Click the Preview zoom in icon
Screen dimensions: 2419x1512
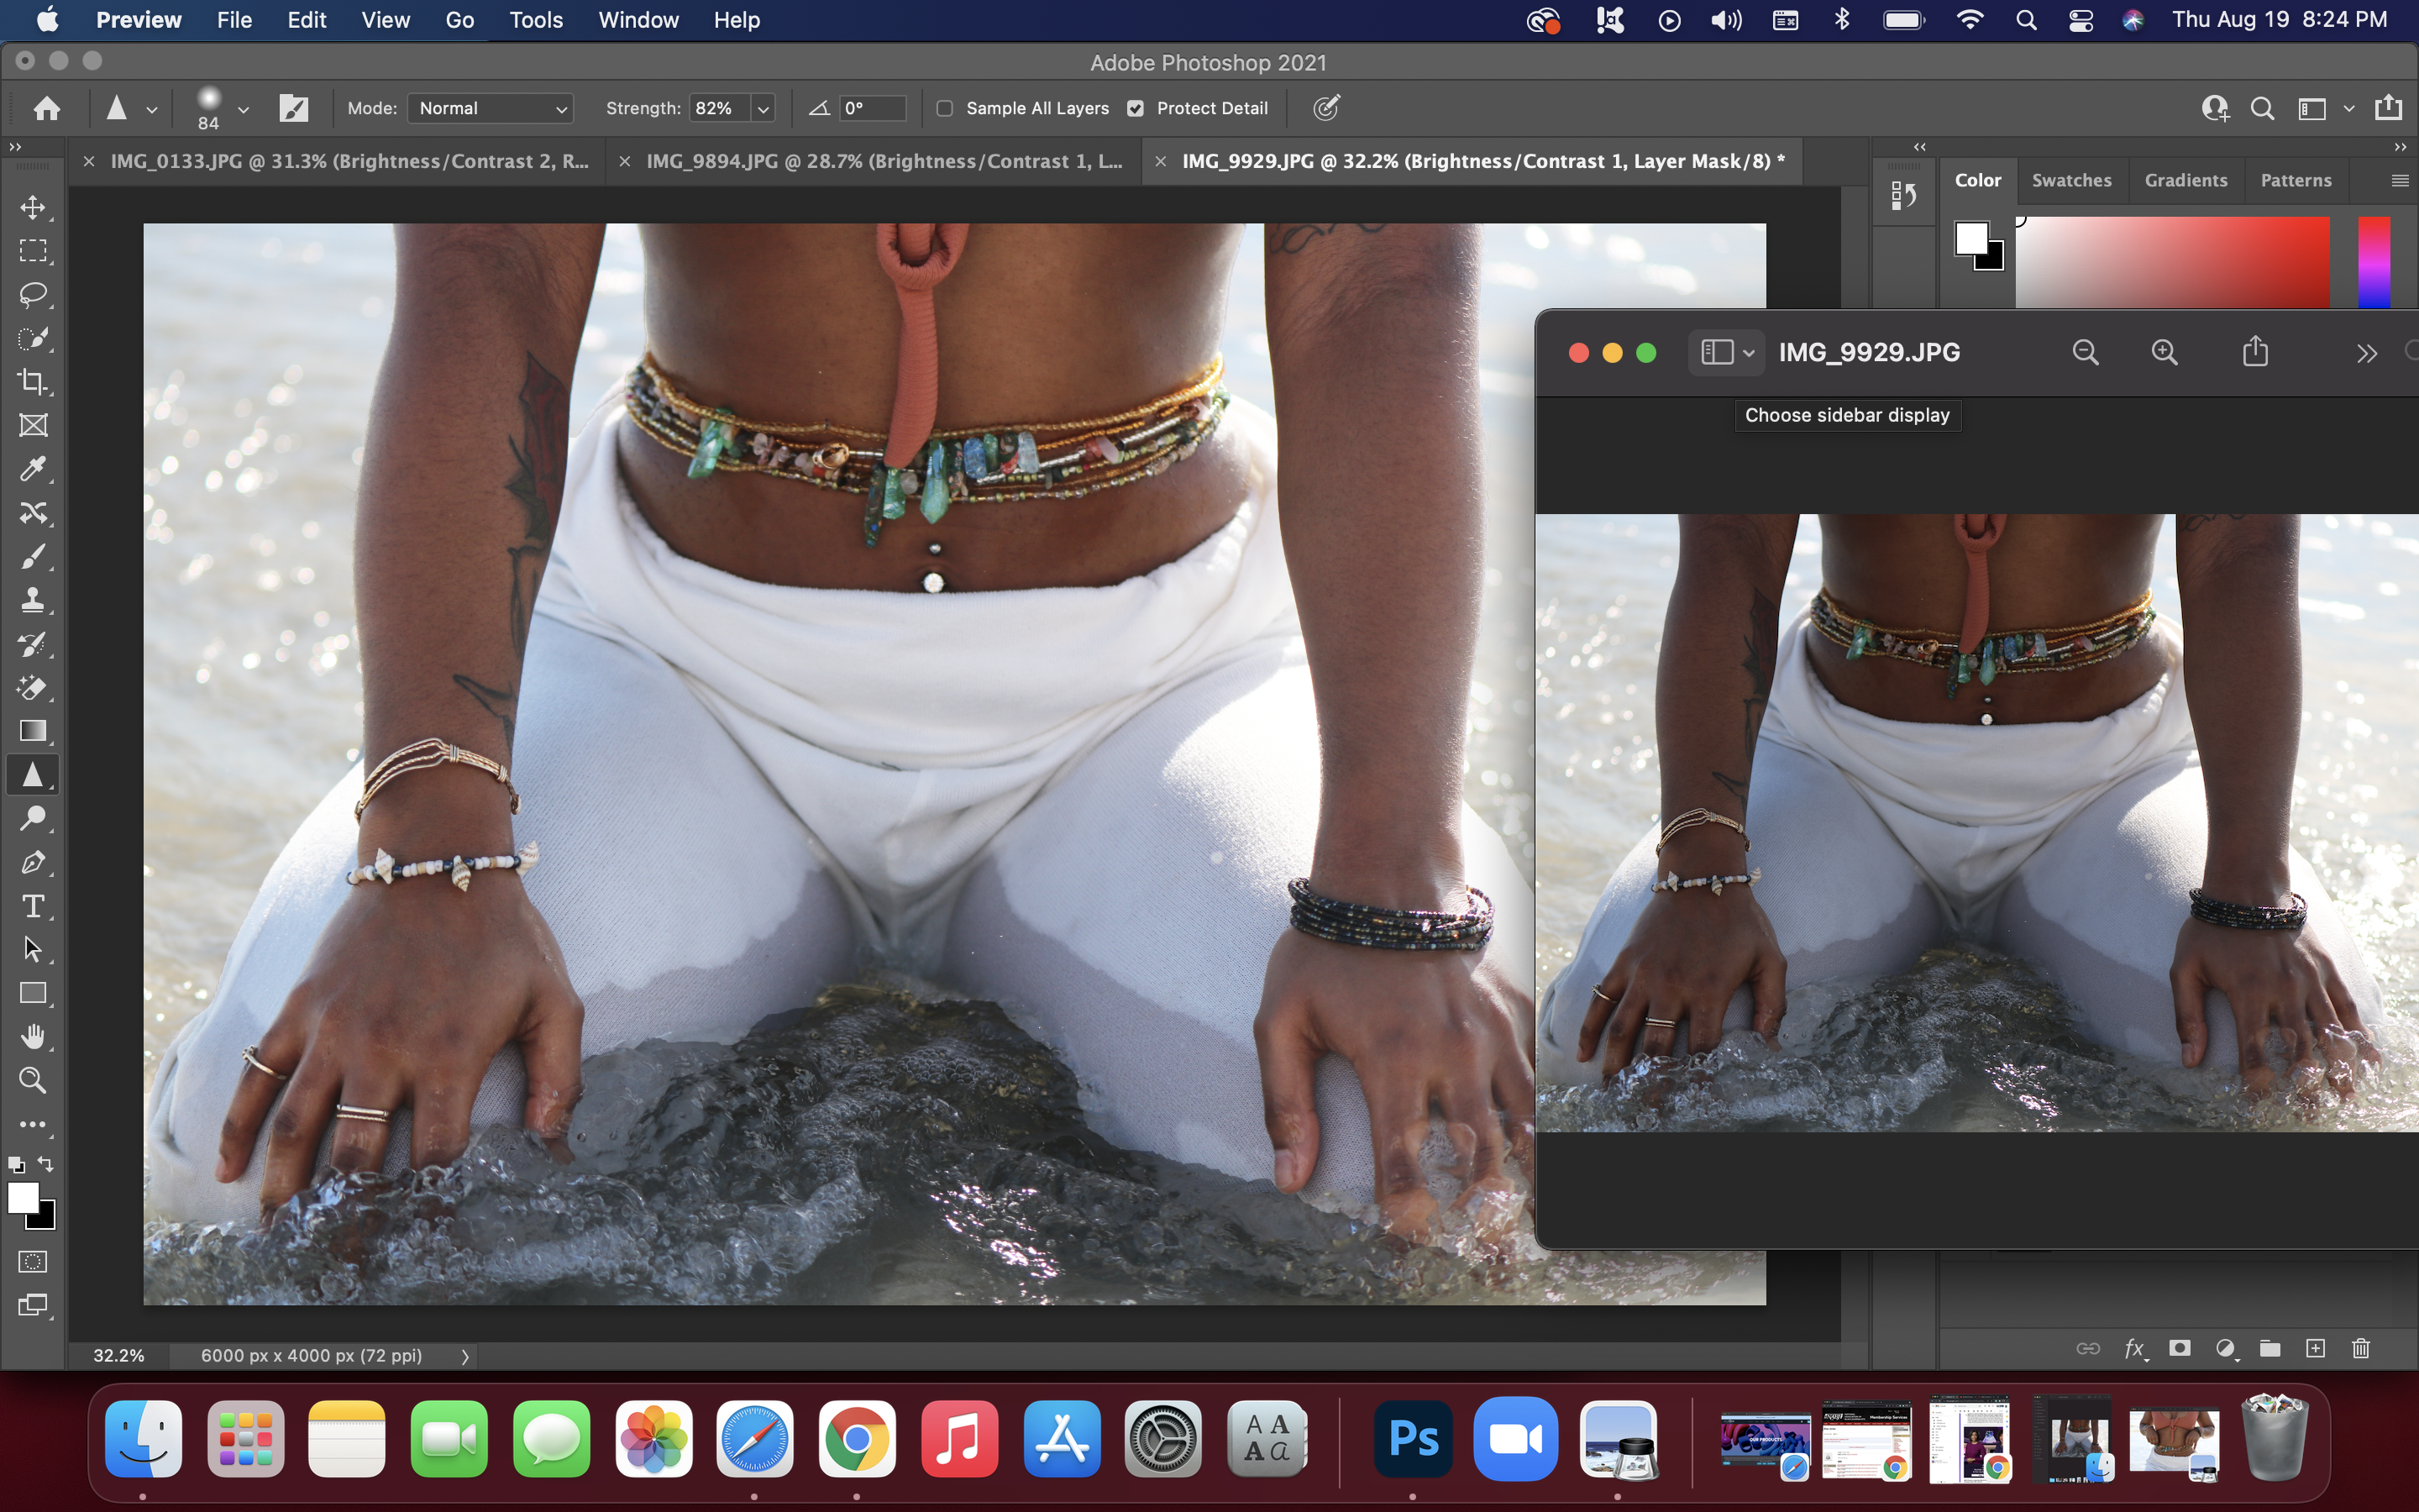(x=2165, y=352)
